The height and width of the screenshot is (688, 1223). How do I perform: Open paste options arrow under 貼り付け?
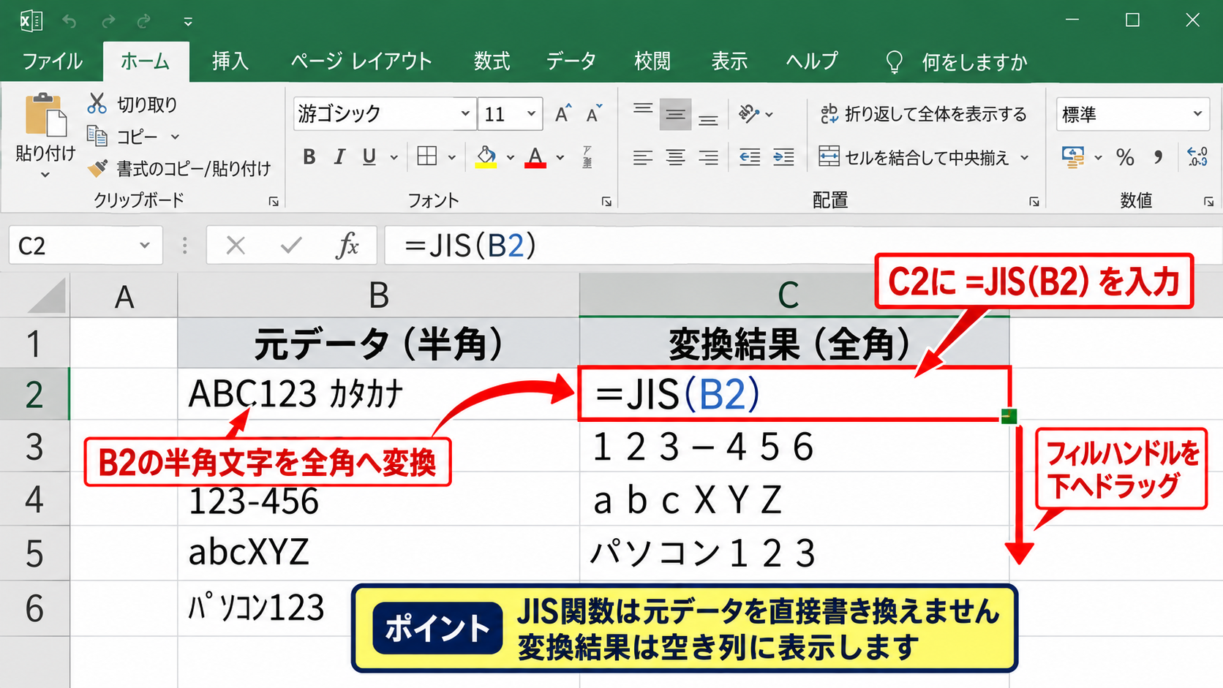coord(45,175)
